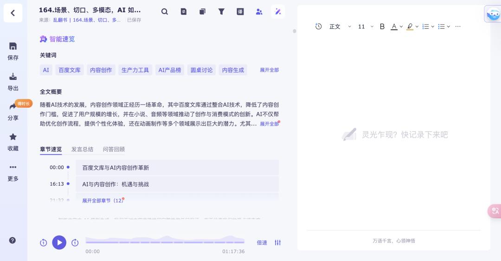Click the magic wand AI icon
The image size is (501, 261).
pos(278,12)
